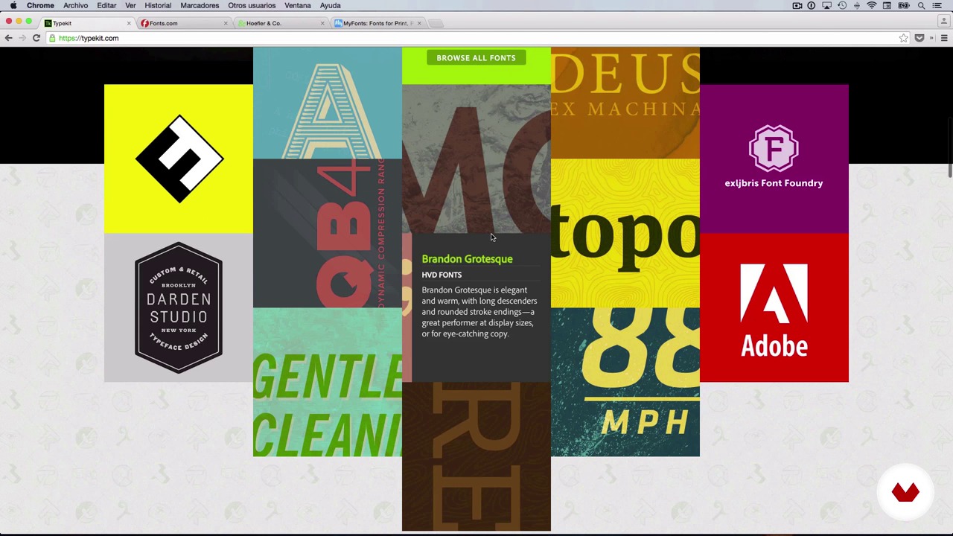Open the Adobe foundry tile
Viewport: 953px width, 536px height.
pyautogui.click(x=774, y=307)
